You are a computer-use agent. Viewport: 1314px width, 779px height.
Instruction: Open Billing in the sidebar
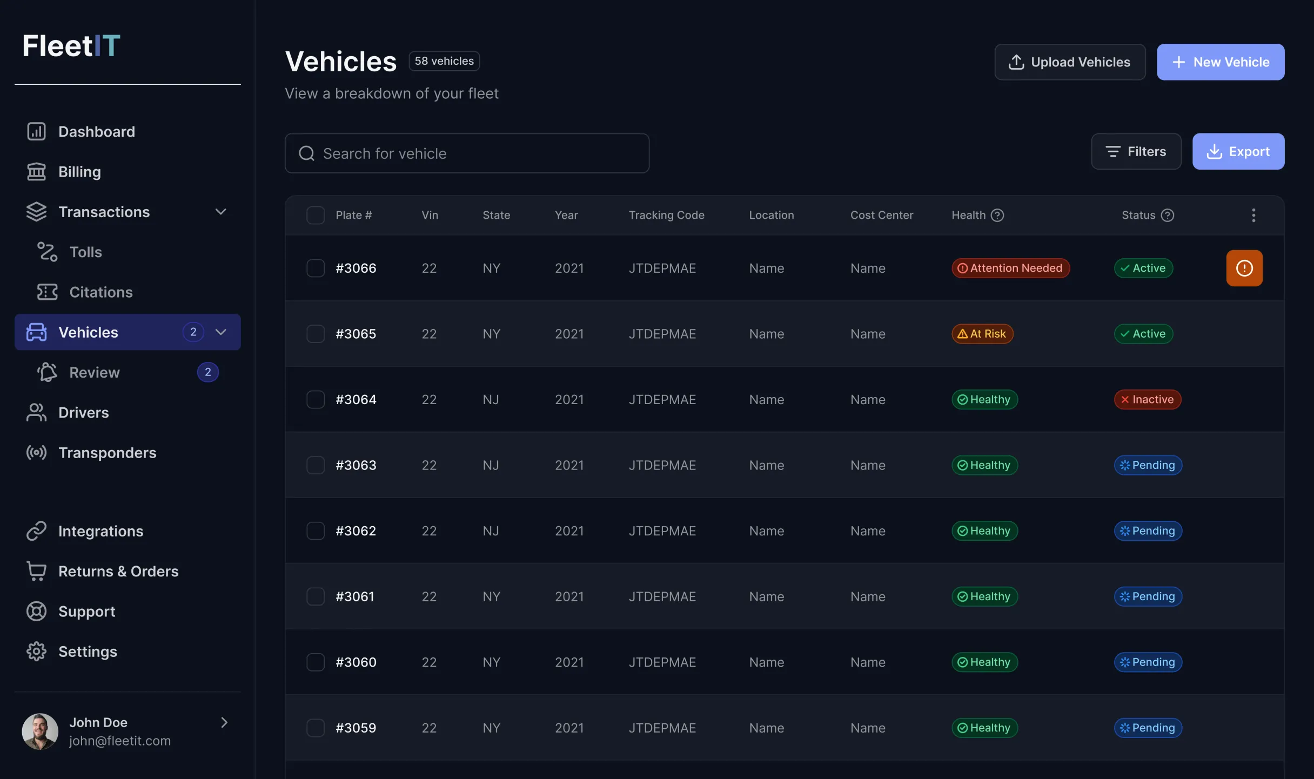128,172
